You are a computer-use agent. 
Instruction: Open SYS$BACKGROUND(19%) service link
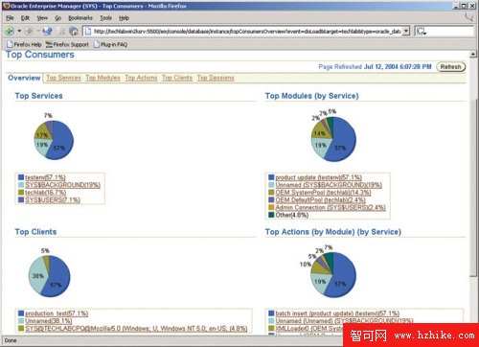(62, 185)
